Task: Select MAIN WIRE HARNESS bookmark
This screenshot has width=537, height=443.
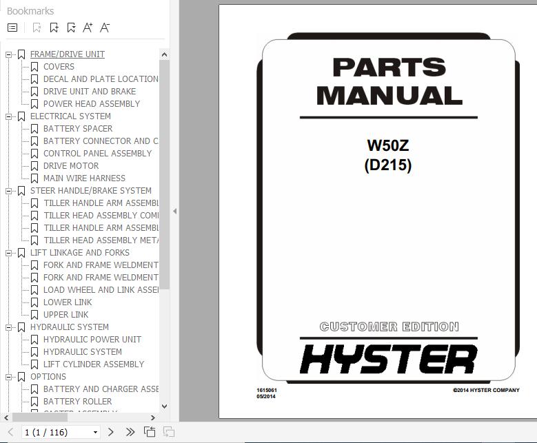Action: click(84, 178)
